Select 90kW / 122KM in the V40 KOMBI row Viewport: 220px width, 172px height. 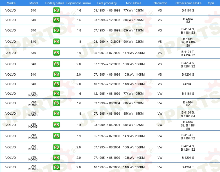[x=133, y=125]
